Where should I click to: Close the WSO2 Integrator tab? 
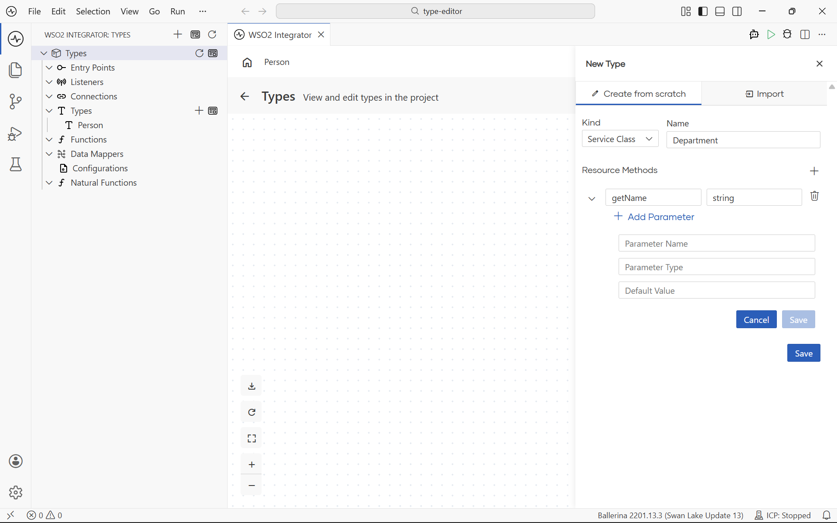pos(321,34)
